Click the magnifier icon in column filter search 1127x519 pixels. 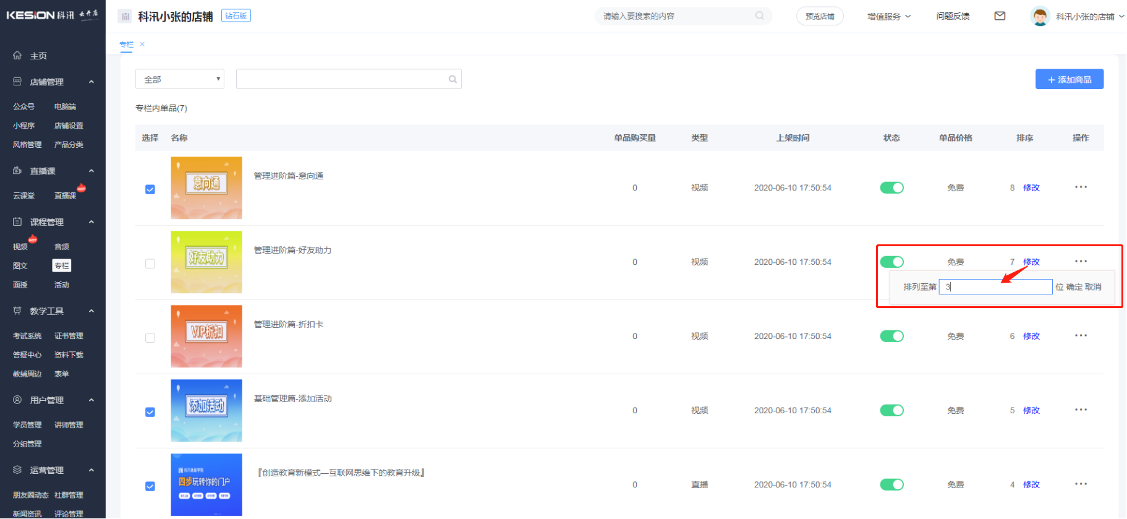(453, 79)
